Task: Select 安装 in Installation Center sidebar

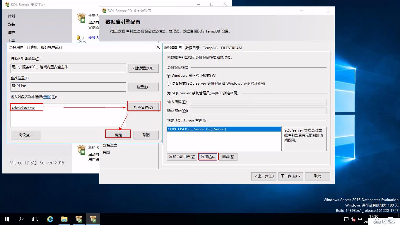Action: [x=11, y=24]
